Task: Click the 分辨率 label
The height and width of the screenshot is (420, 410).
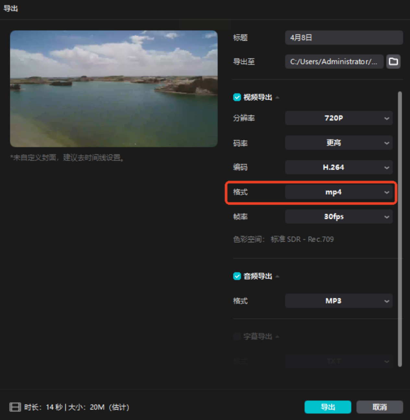Action: click(x=244, y=118)
